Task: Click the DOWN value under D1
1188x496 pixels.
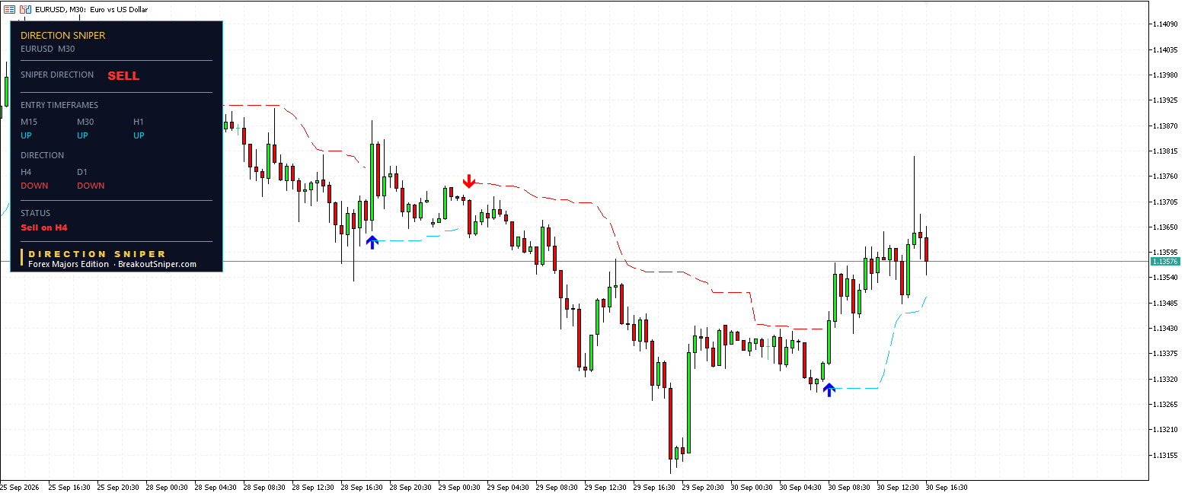Action: click(x=91, y=186)
